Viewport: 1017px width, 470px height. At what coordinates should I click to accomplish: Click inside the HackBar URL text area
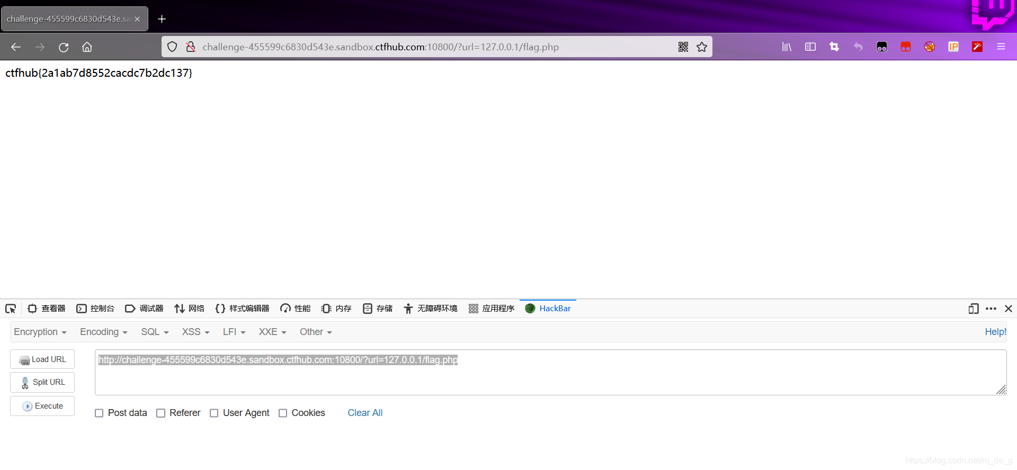pos(551,372)
